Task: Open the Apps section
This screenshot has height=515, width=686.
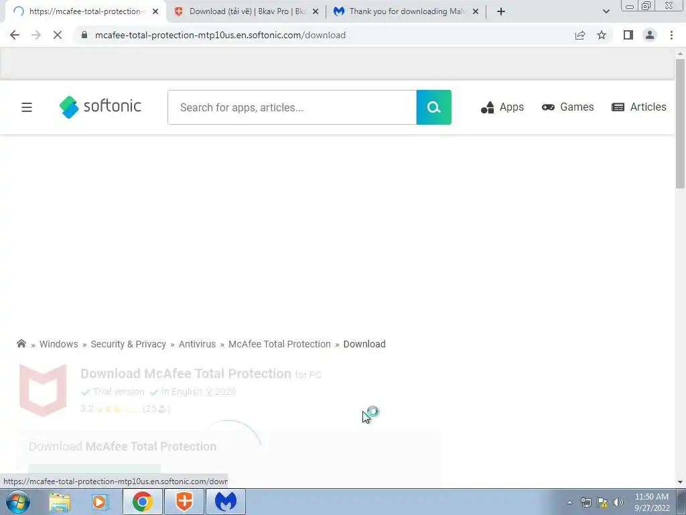Action: pos(502,107)
